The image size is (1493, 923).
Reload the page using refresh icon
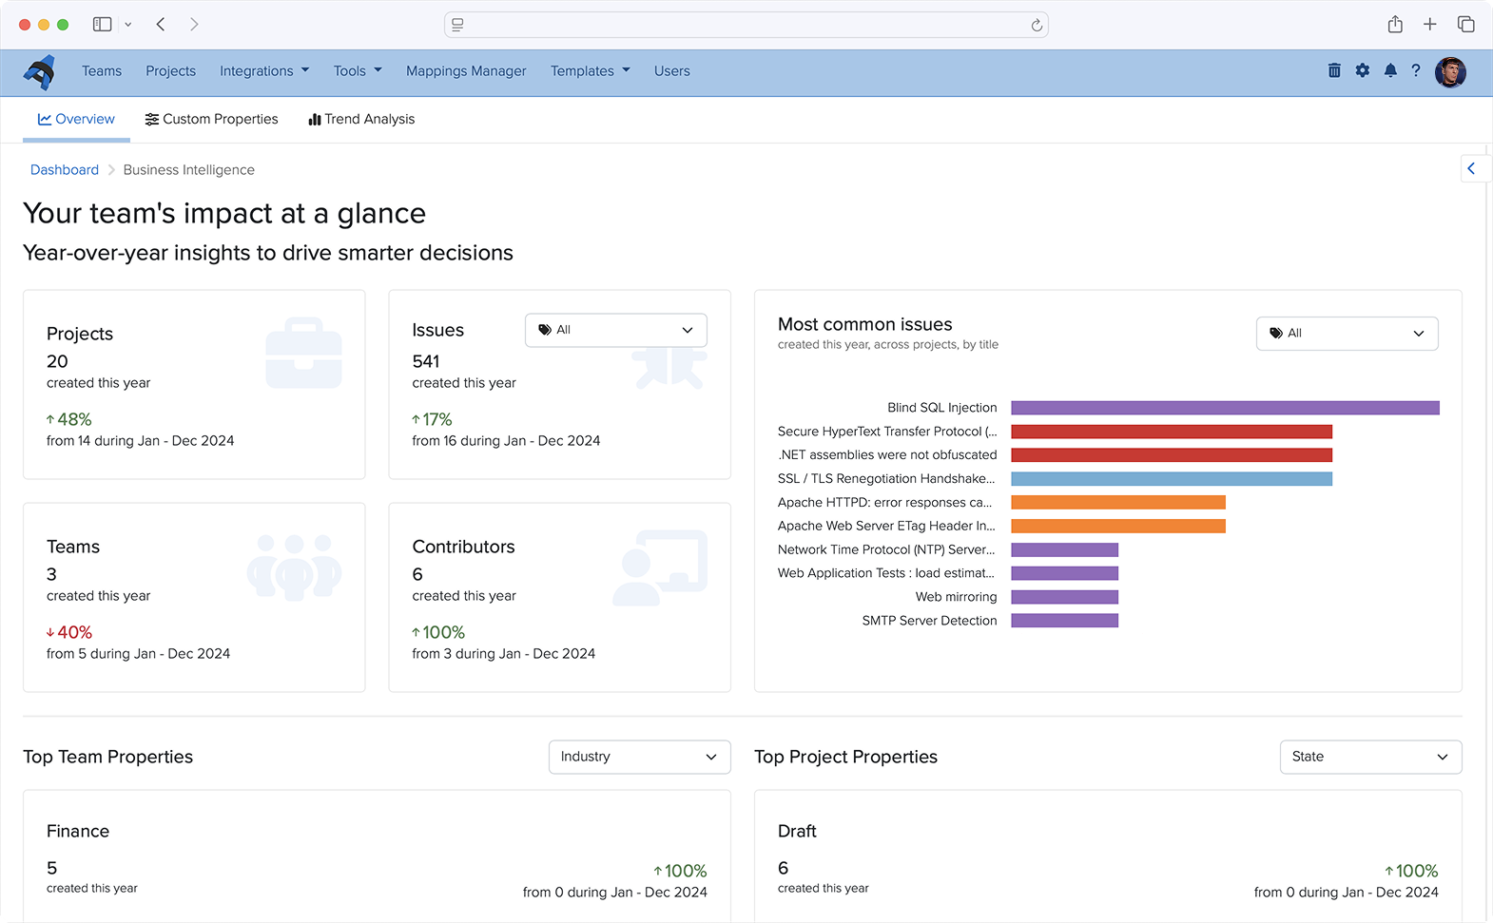click(1037, 26)
